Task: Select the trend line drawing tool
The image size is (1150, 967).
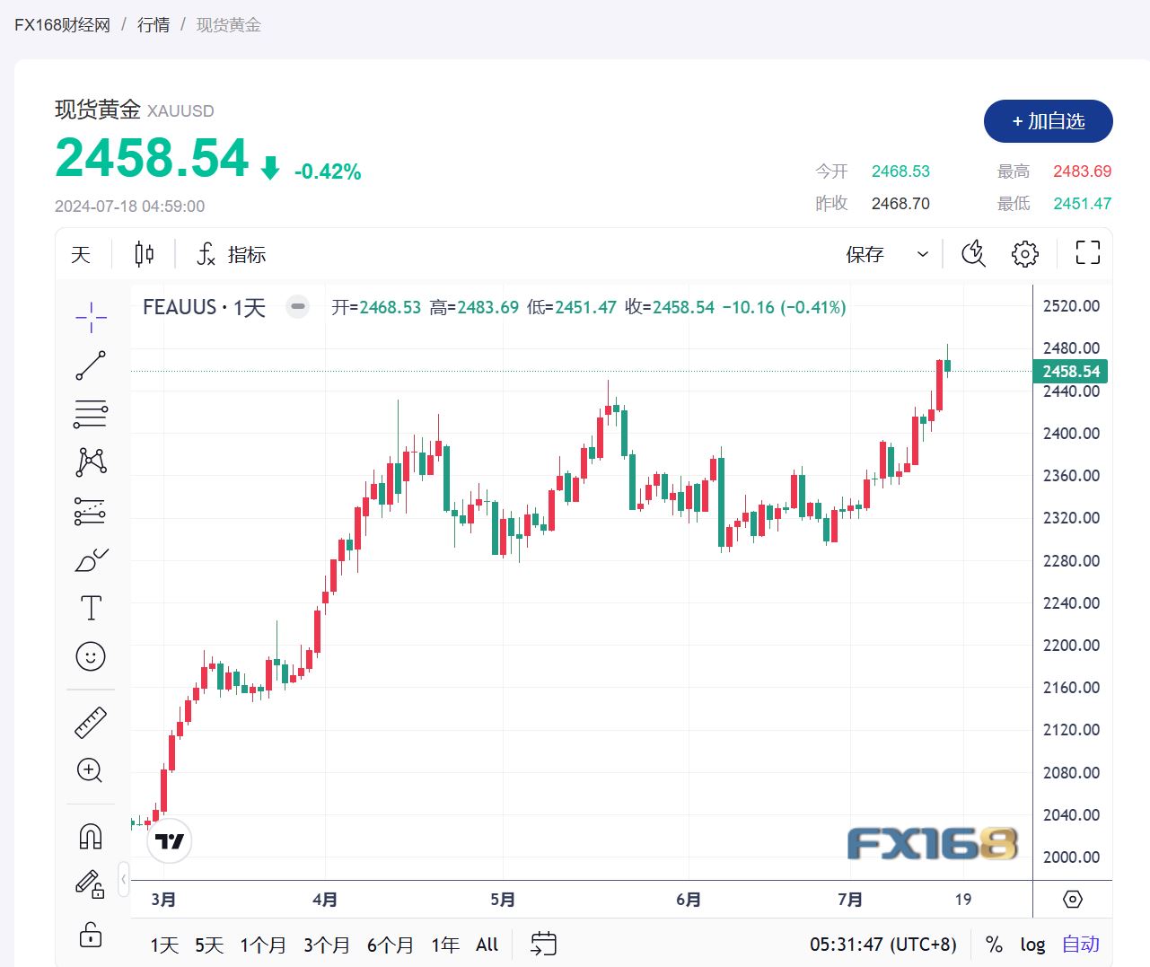Action: pyautogui.click(x=90, y=365)
